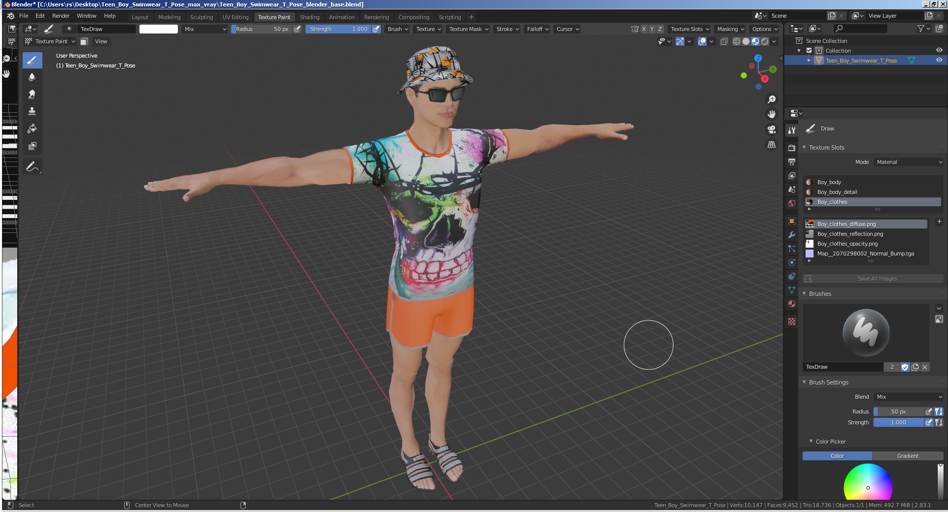Click the white brush color swatch
948x512 pixels.
coord(159,29)
